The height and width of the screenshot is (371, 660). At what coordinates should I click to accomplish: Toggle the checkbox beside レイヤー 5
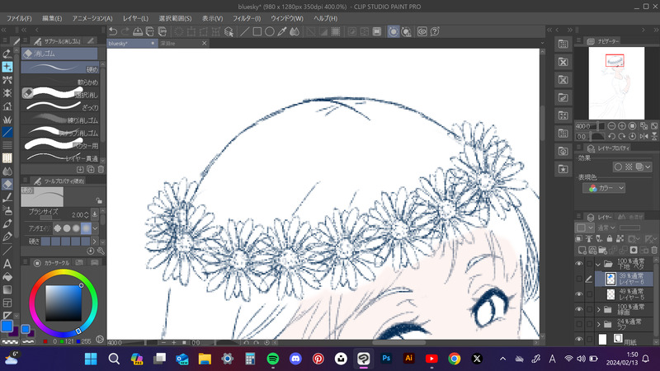589,294
